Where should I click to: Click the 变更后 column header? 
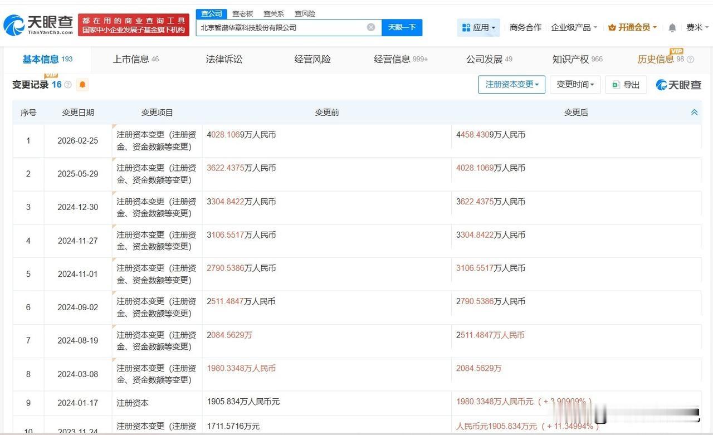point(576,113)
